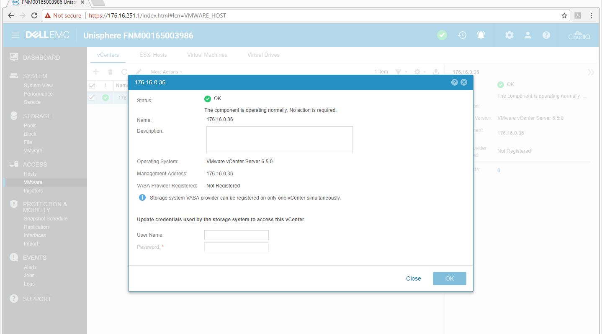Screen dimensions: 602x334
Task: Click the User Name input field
Action: 237,235
